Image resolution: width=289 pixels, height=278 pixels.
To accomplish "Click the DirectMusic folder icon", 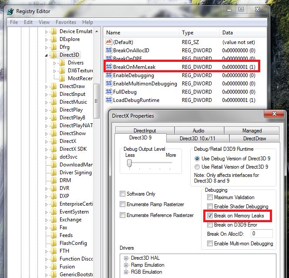I will tap(54, 102).
